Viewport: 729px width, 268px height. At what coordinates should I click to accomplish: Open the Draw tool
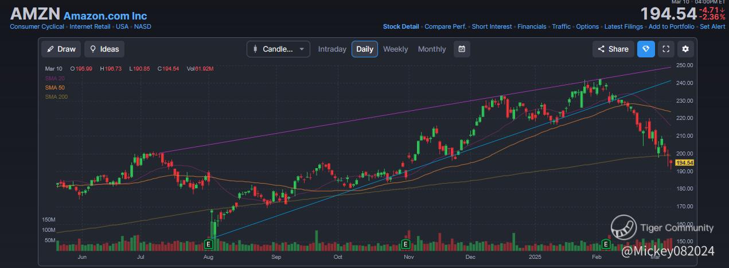pos(61,49)
